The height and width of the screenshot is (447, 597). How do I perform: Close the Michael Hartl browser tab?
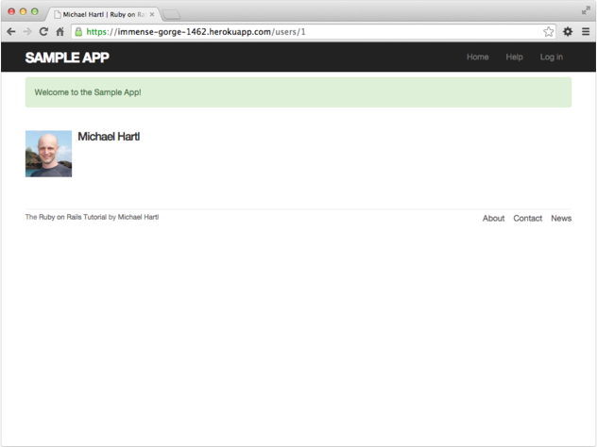(x=152, y=14)
